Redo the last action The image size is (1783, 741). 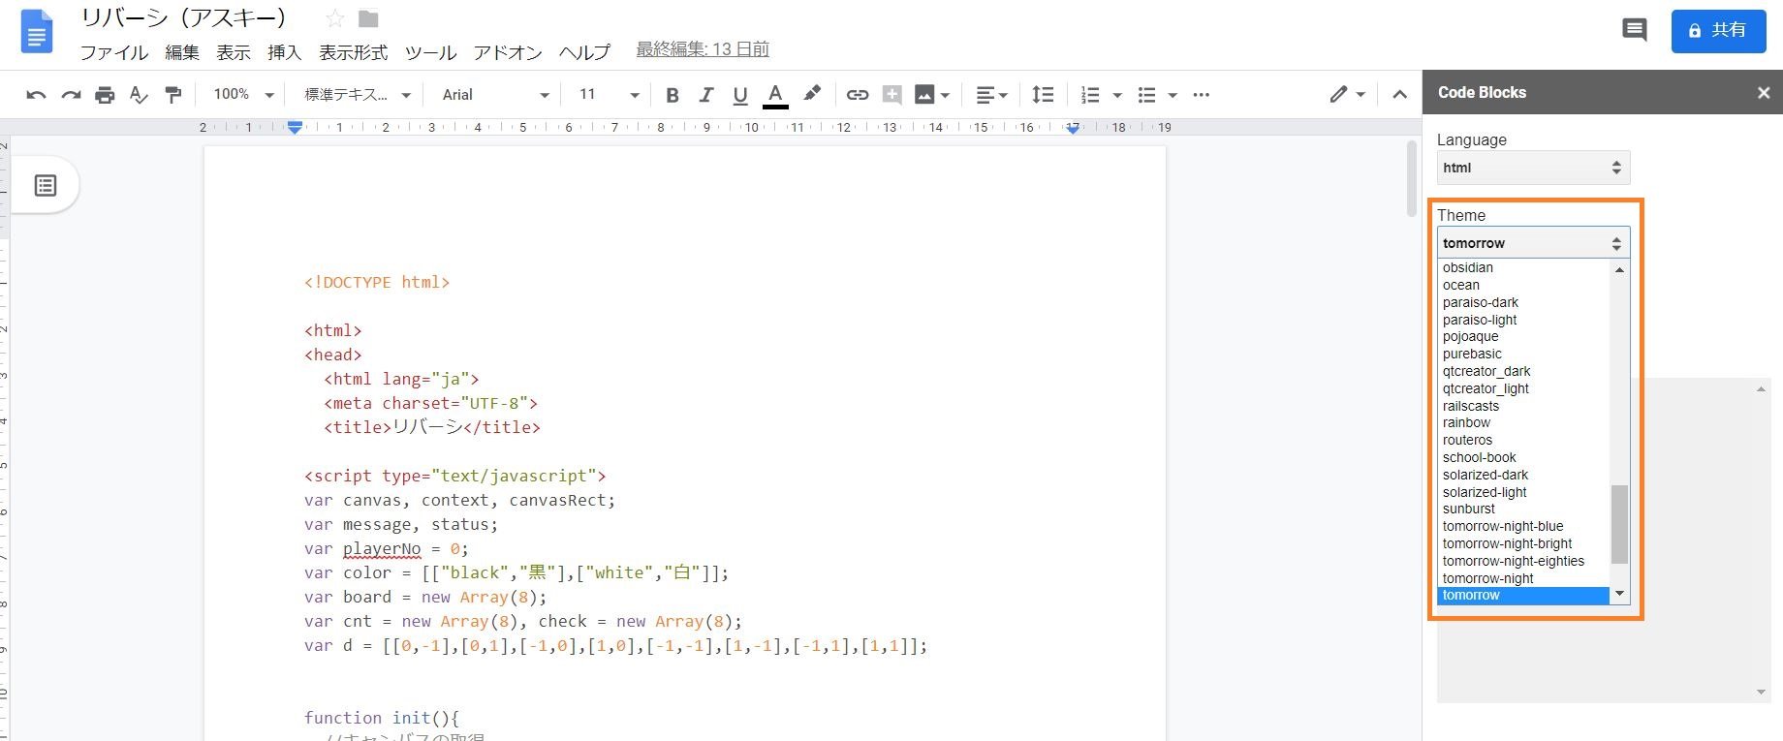coord(71,95)
